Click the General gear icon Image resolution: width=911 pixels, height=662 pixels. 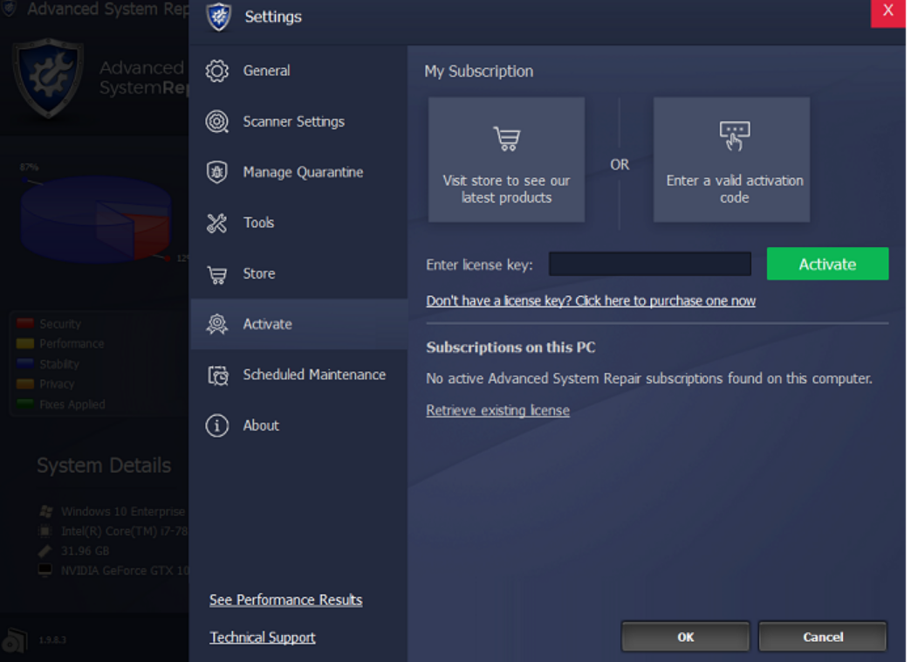tap(216, 71)
